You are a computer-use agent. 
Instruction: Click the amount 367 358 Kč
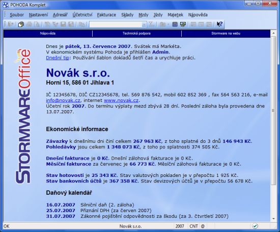click(x=123, y=181)
